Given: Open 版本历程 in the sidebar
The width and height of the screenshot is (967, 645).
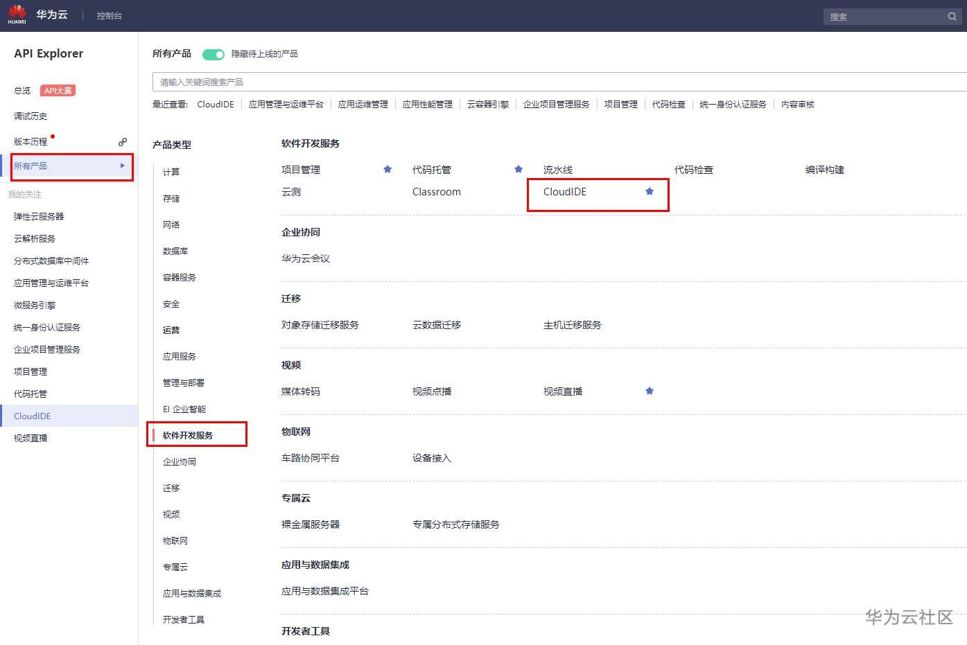Looking at the screenshot, I should point(31,141).
